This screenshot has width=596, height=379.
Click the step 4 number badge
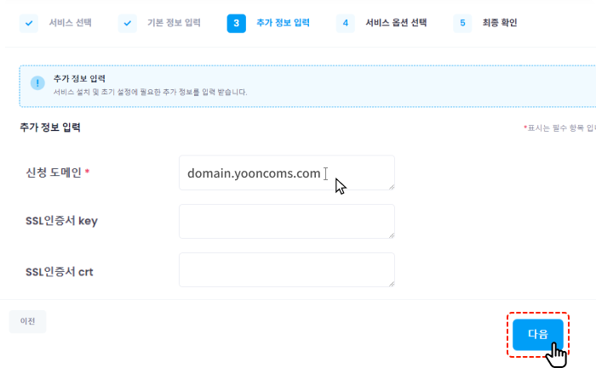point(346,23)
